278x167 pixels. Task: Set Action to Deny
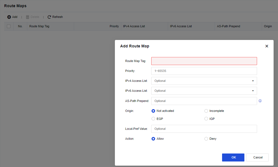click(206, 139)
